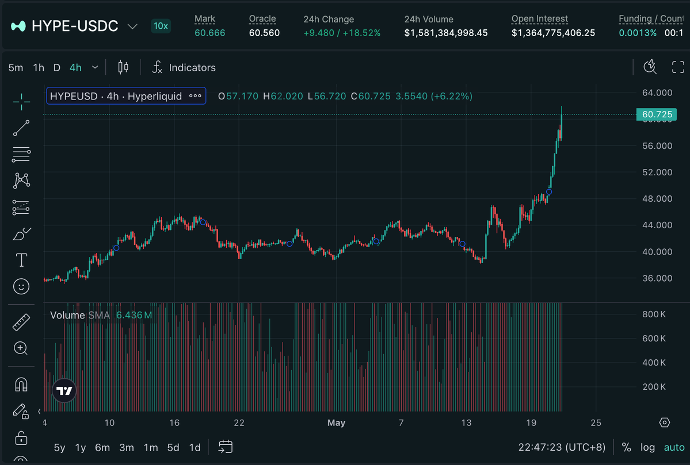Click the blue marker near 48.000 level
Image resolution: width=690 pixels, height=465 pixels.
(549, 192)
